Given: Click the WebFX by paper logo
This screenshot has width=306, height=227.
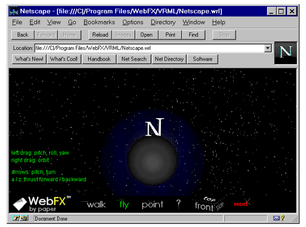Looking at the screenshot, I should (42, 204).
